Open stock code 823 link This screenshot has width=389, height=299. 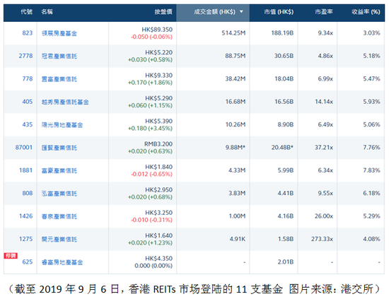pos(28,33)
